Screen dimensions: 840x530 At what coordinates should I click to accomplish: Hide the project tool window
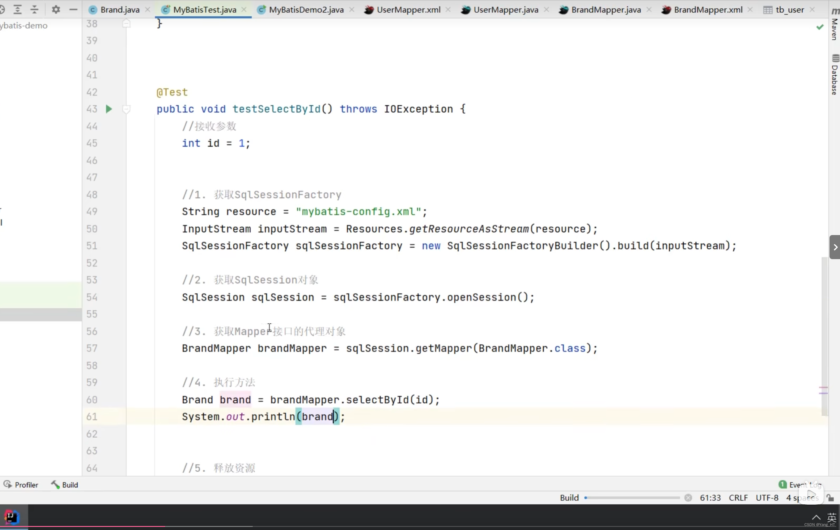click(x=73, y=9)
